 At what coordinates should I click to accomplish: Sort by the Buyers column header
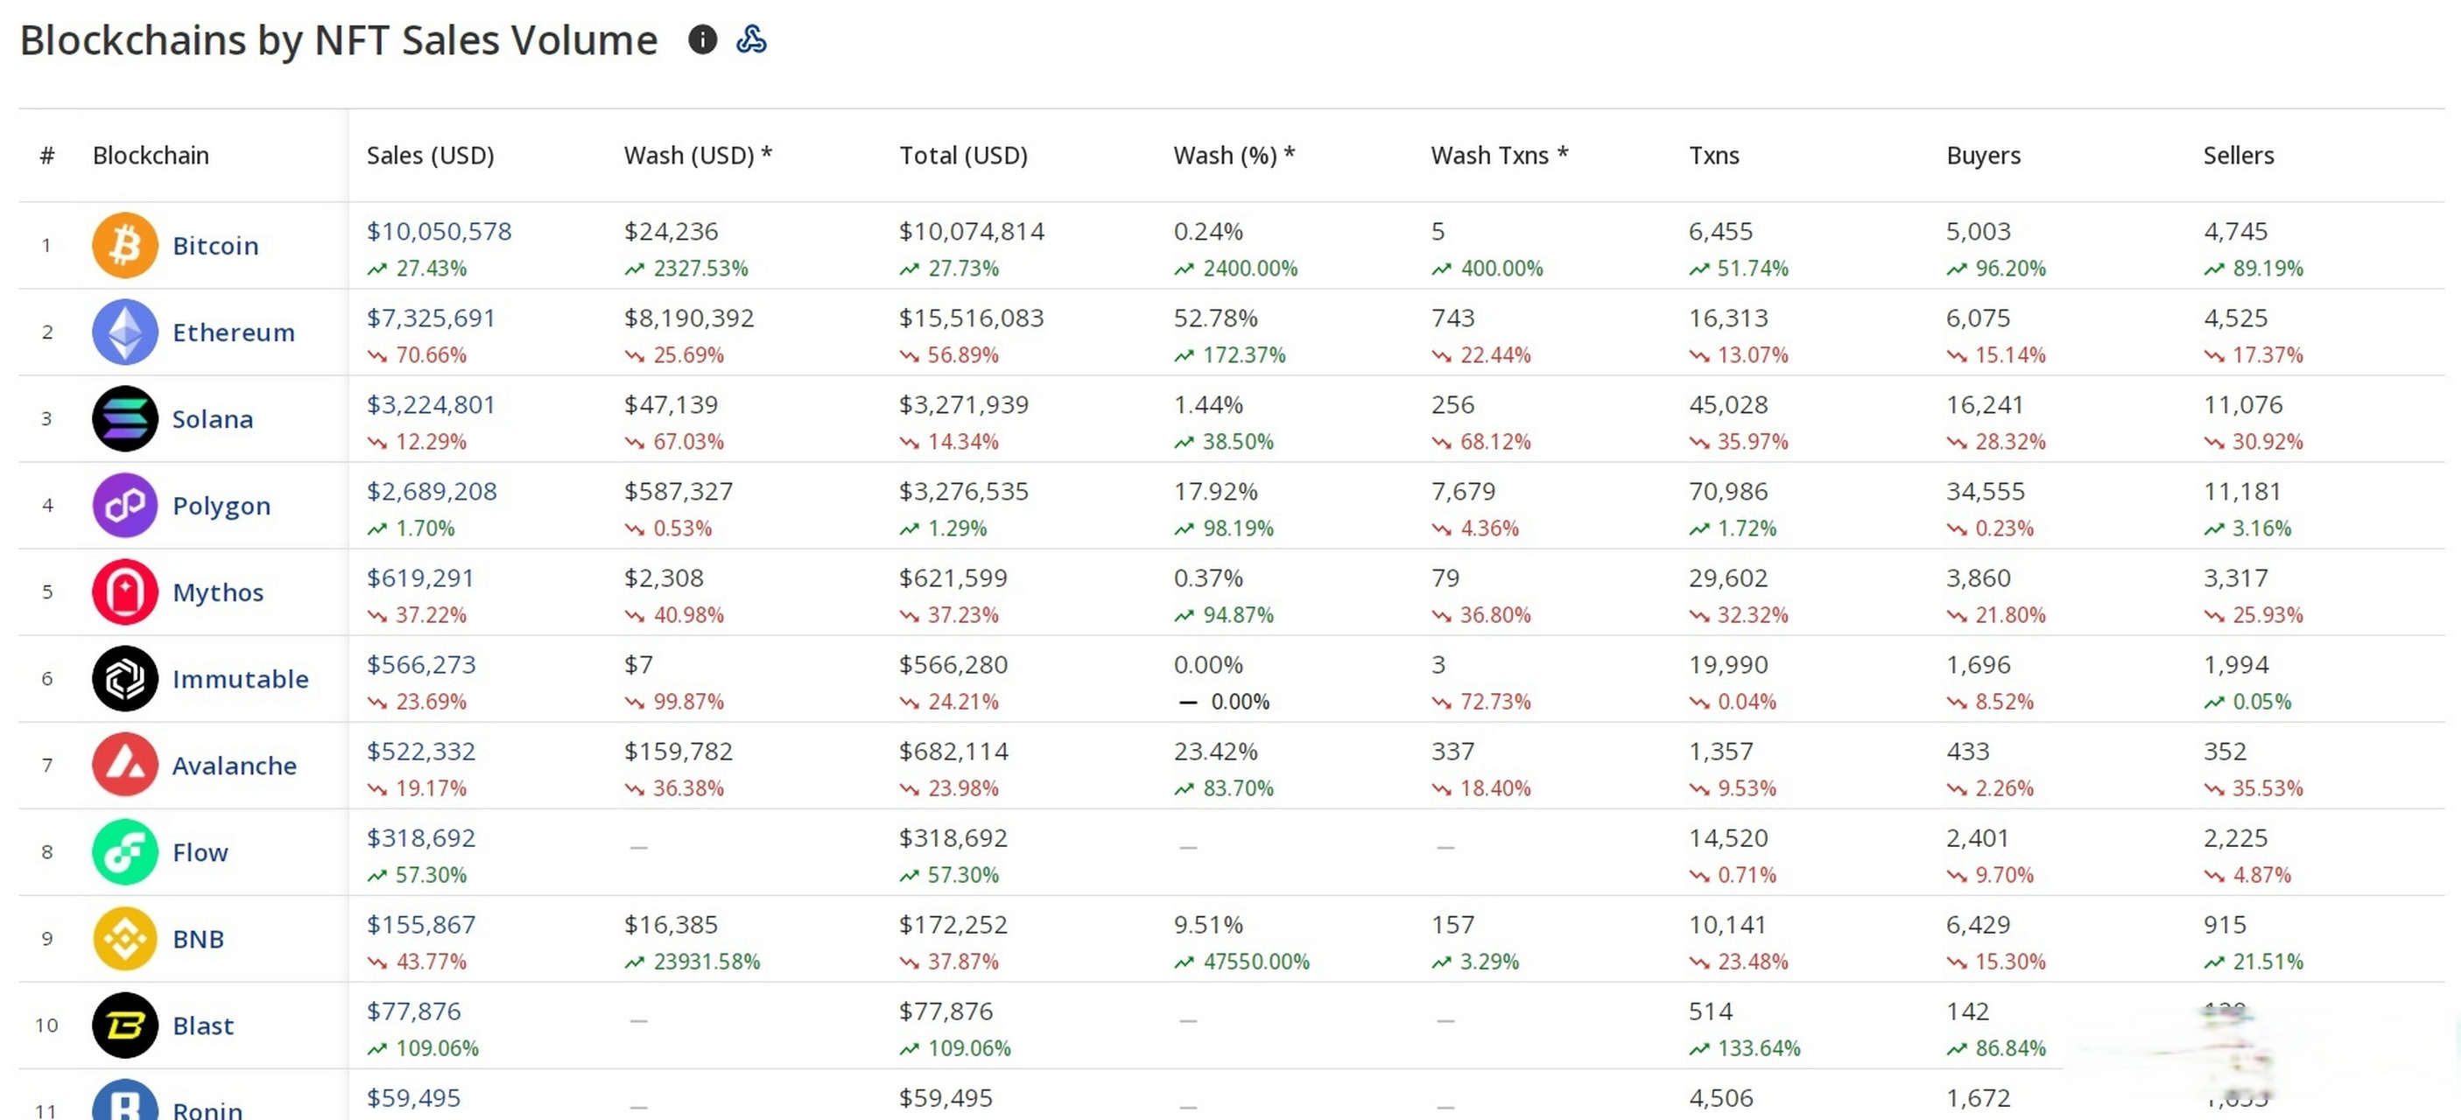click(x=1984, y=156)
